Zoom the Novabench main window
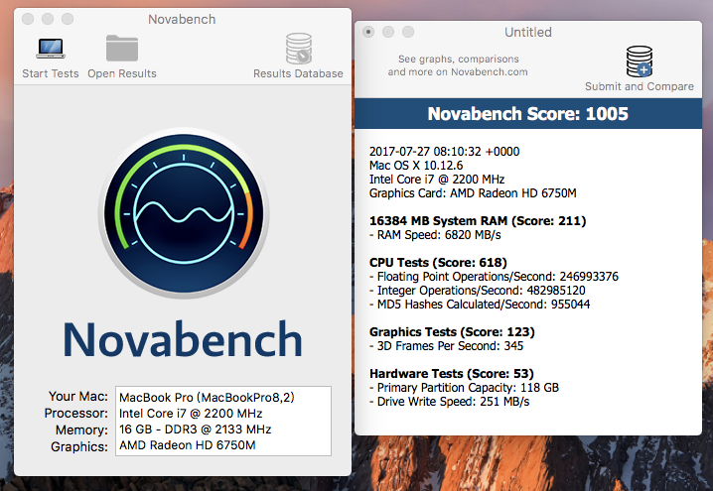This screenshot has height=491, width=713. (x=68, y=19)
